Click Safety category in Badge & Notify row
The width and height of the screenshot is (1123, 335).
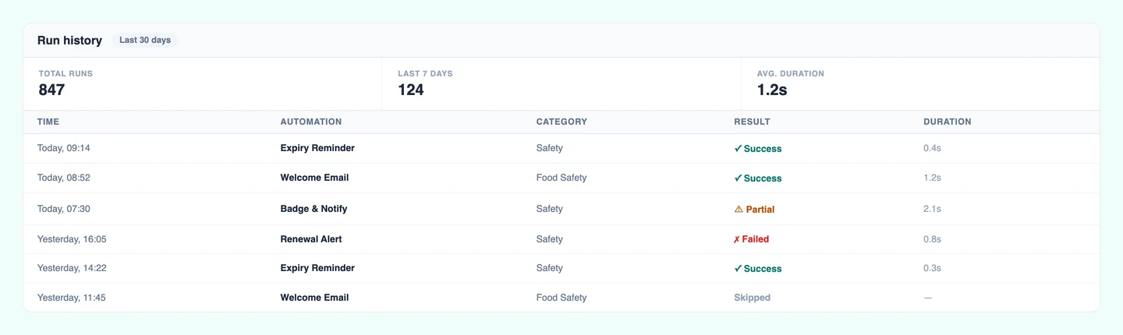point(550,209)
